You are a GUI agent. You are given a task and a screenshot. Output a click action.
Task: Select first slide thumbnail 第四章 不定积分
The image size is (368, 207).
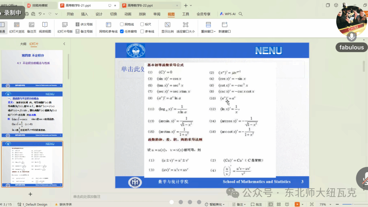(x=32, y=69)
